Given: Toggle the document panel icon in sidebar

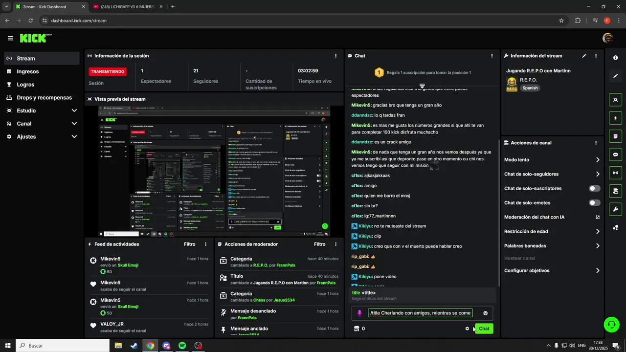Looking at the screenshot, I should 615,136.
